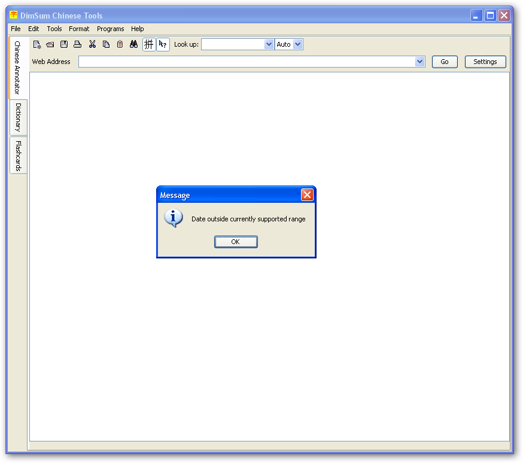
Task: Click the Go button
Action: [x=445, y=62]
